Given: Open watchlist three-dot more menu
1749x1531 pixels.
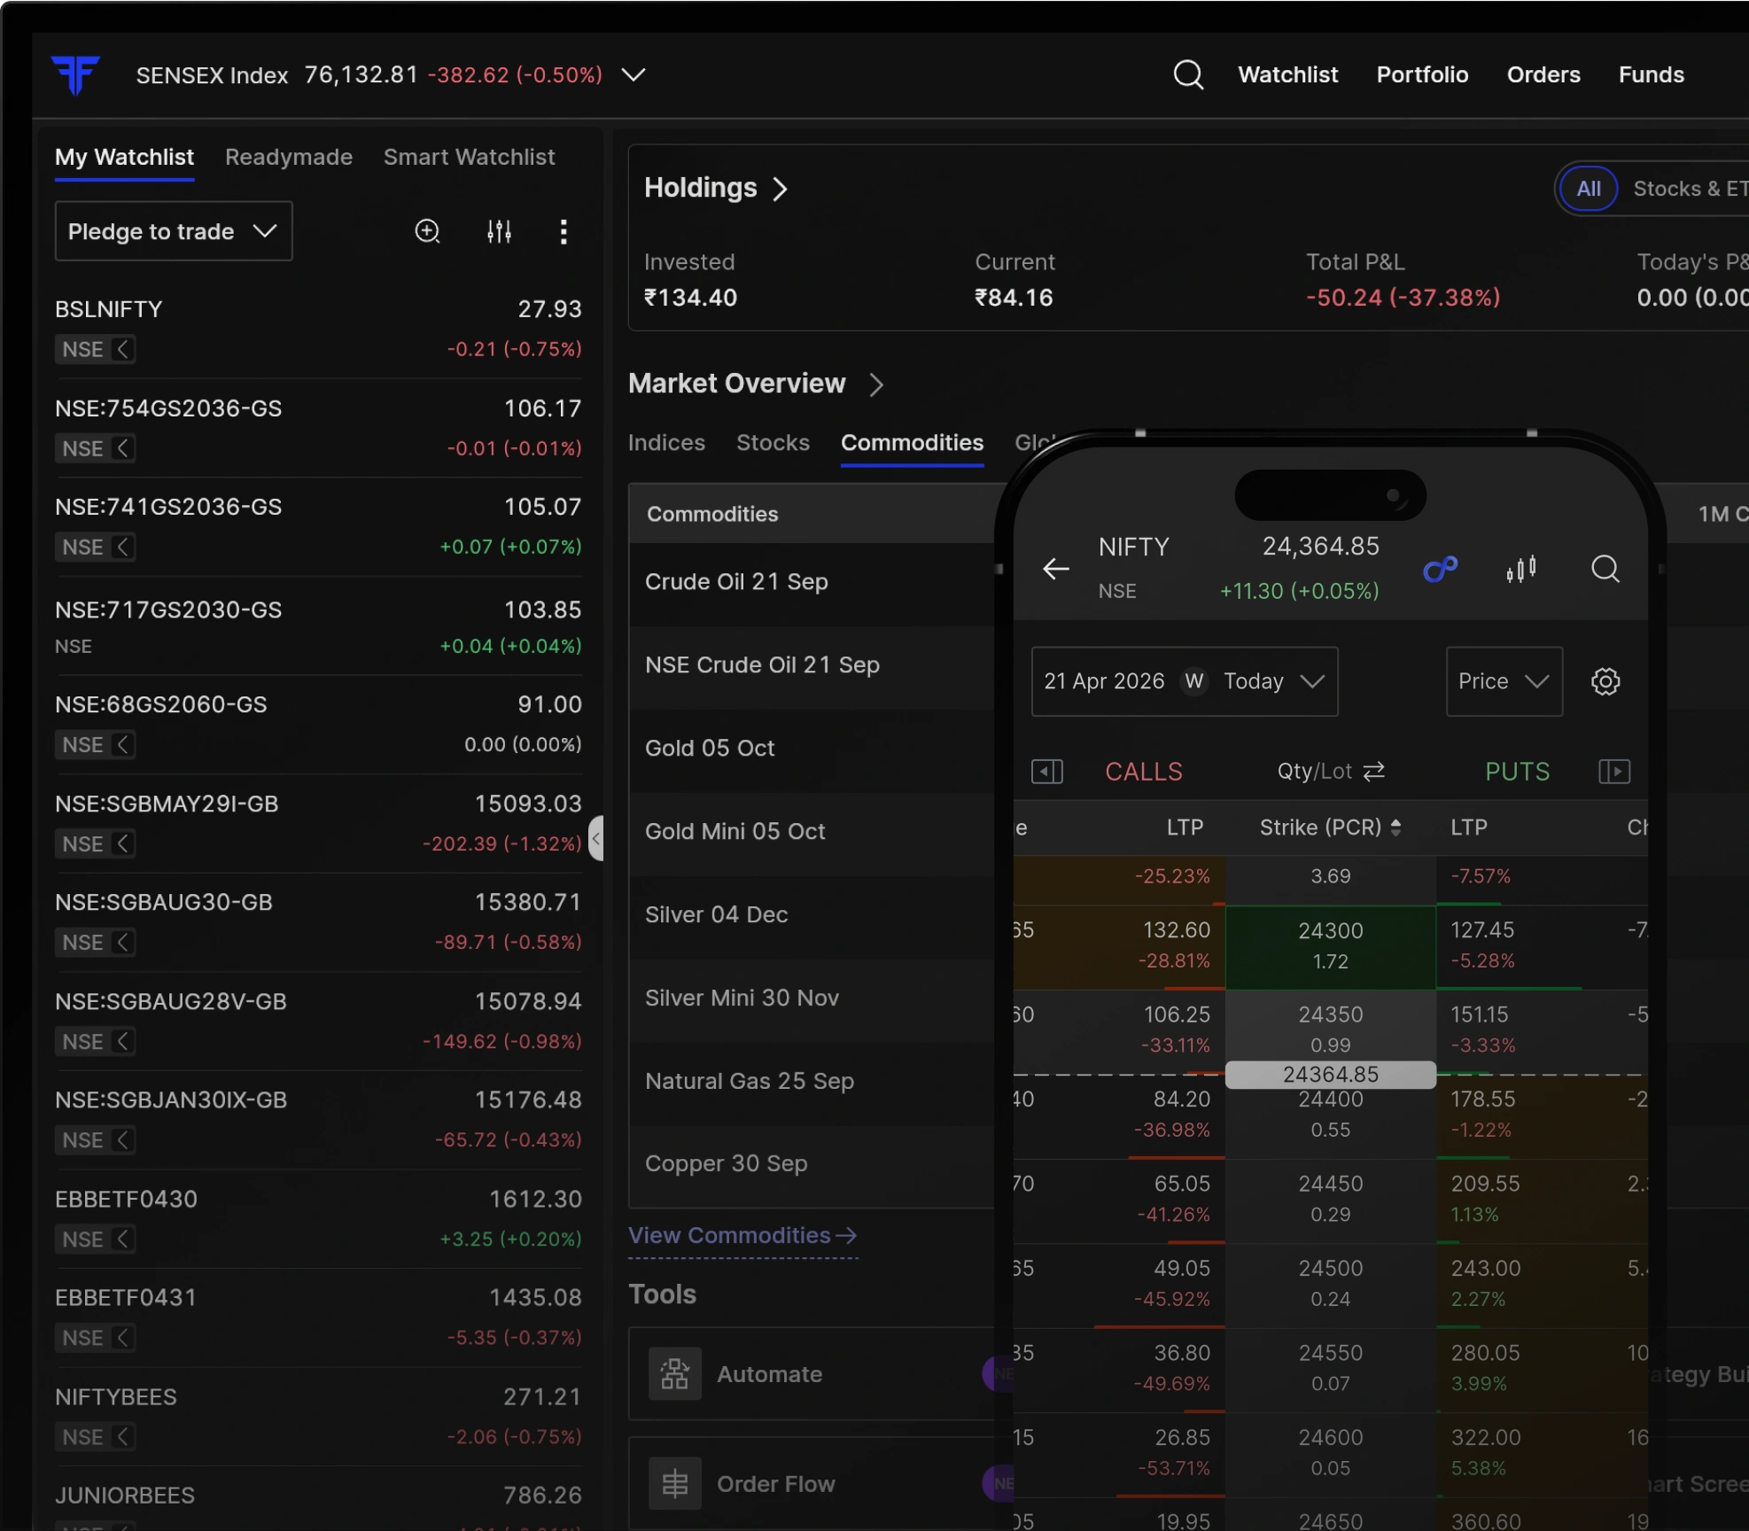Looking at the screenshot, I should coord(564,231).
